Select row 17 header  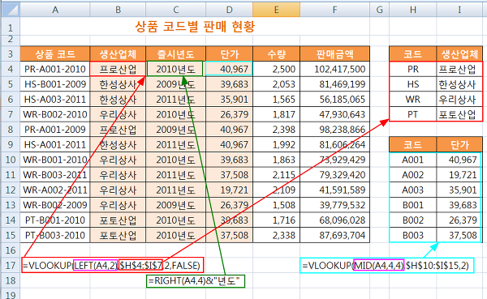[x=11, y=265]
